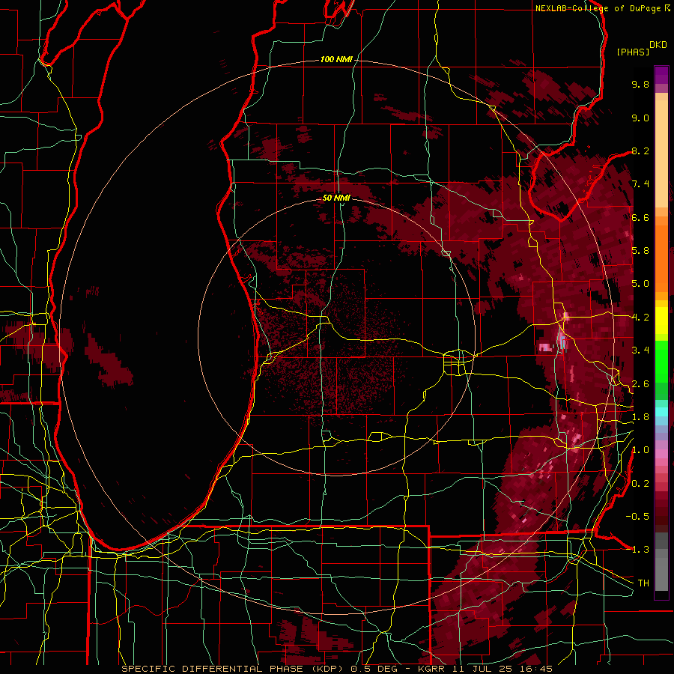Click the 7.4 scale value
674x674 pixels.
(640, 184)
